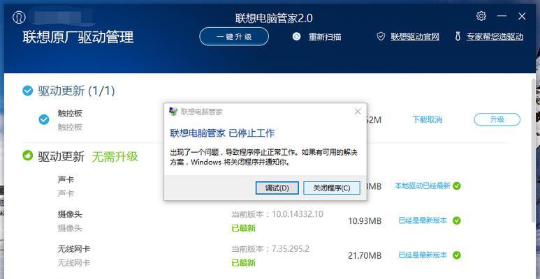Uncheck the 触控板 driver checkbox
Screen dimensions: 540x279
coord(44,120)
